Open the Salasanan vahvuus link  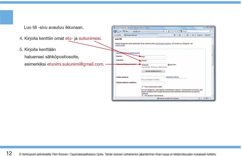pyautogui.click(x=172, y=77)
